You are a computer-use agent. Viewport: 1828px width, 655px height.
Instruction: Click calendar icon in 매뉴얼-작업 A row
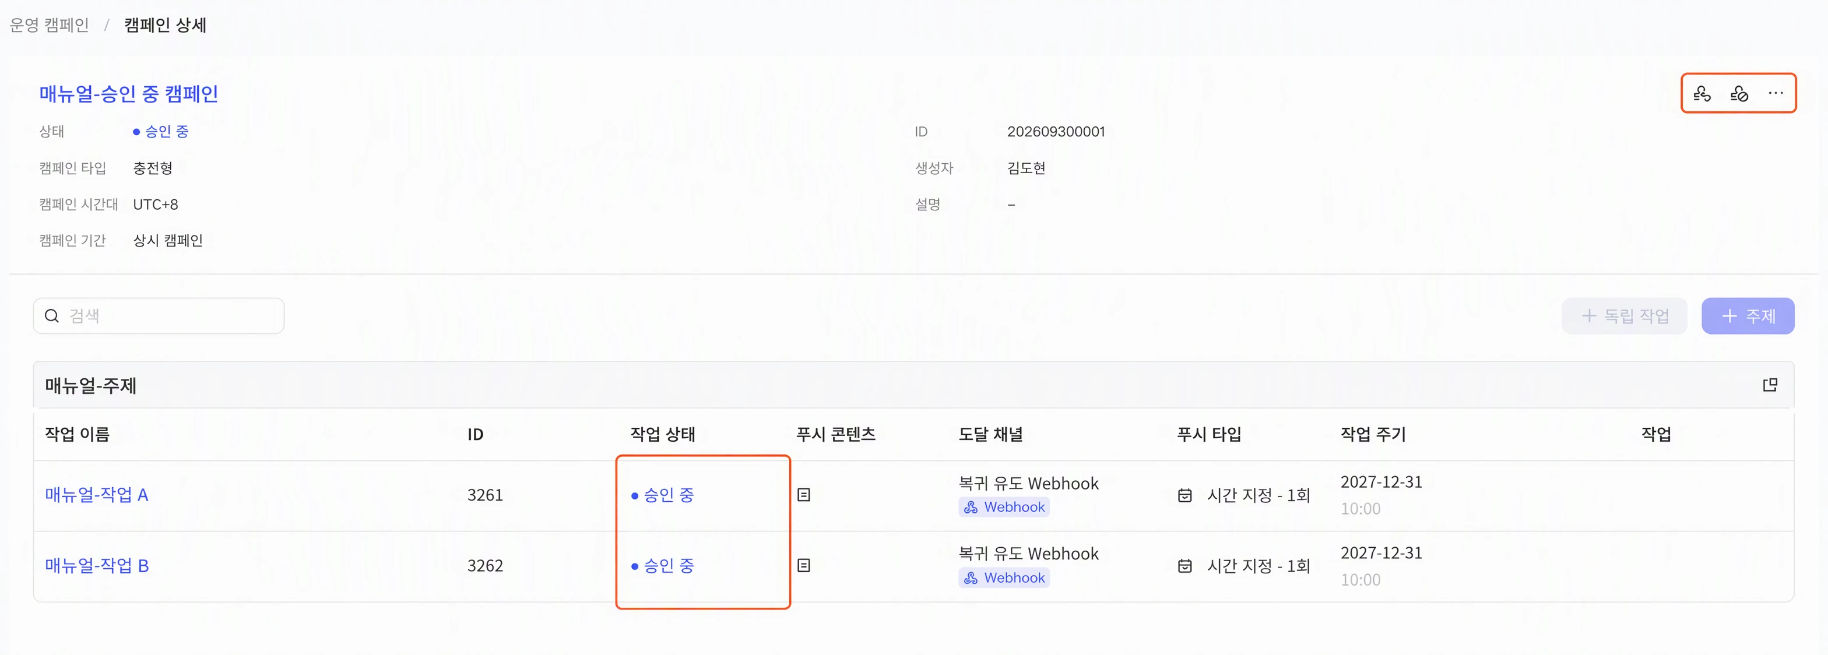click(x=1184, y=495)
